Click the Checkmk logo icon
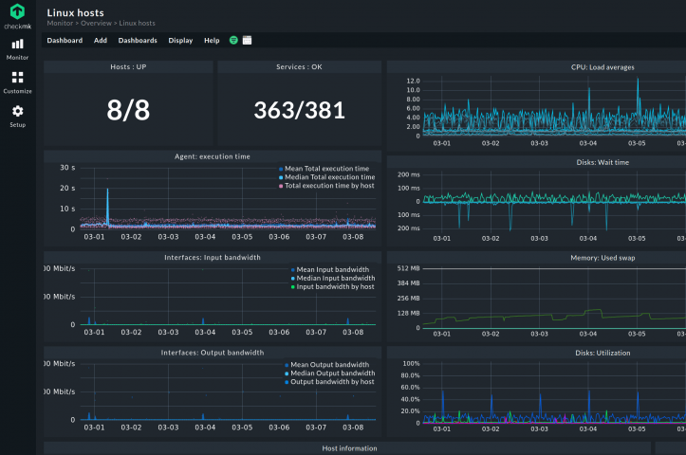686x455 pixels. point(17,12)
